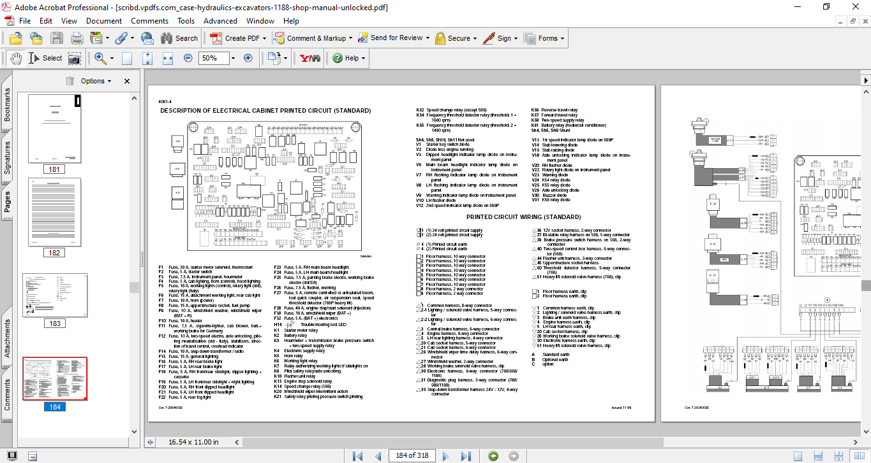Select the Hand tool
Viewport: 871px width, 463px height.
pyautogui.click(x=17, y=58)
